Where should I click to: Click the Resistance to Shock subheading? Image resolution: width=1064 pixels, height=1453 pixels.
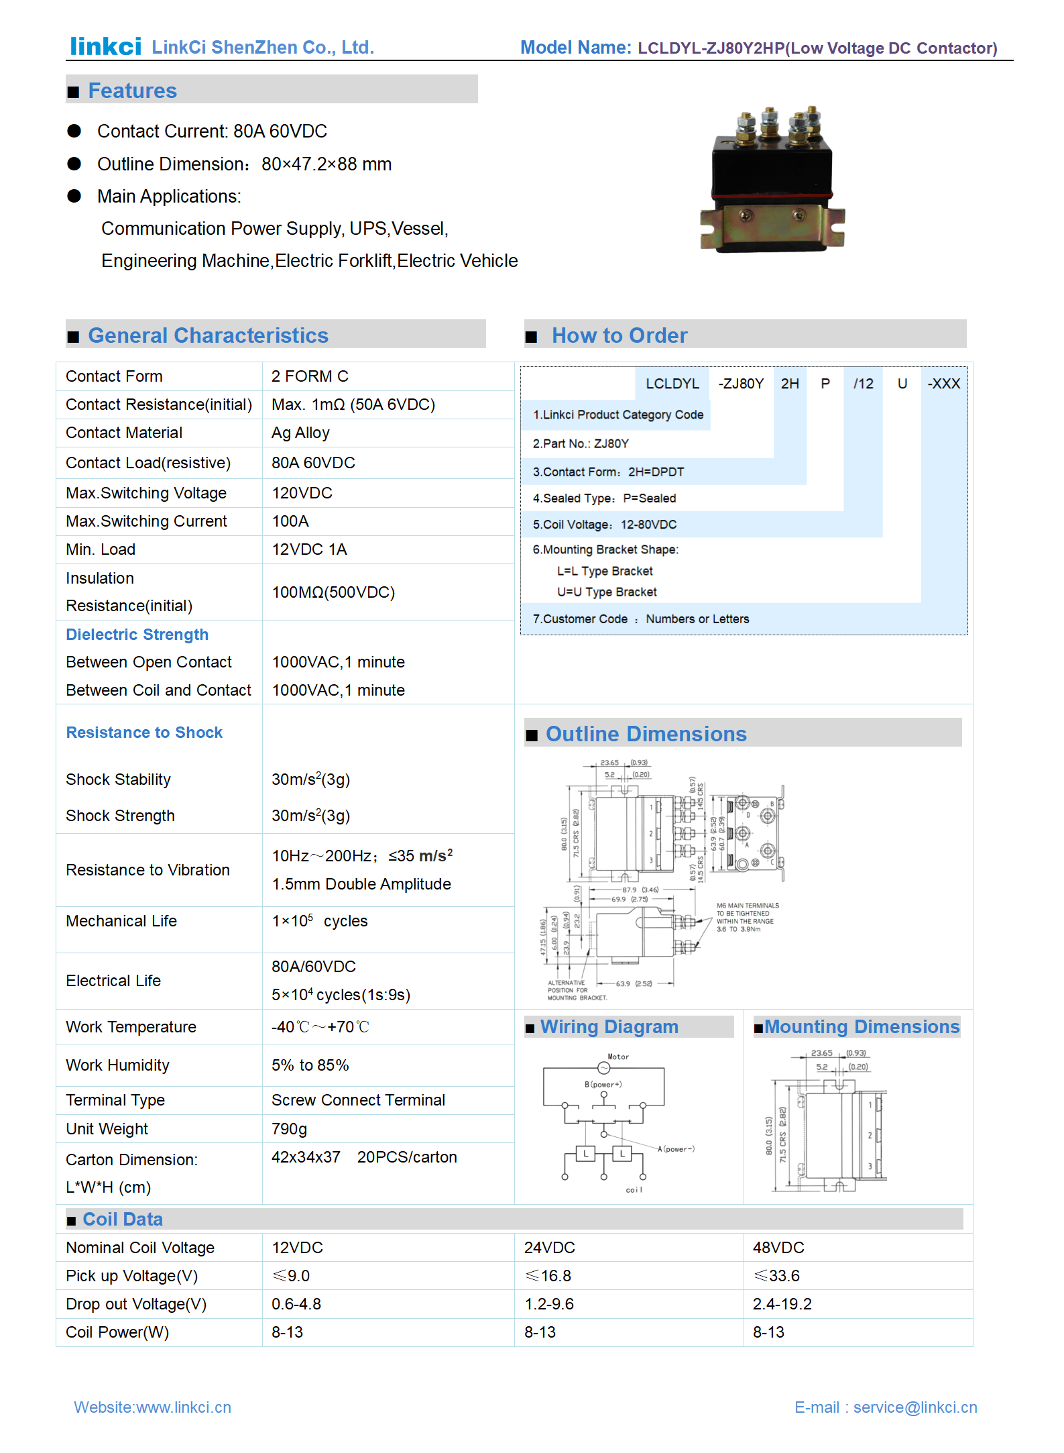(144, 733)
